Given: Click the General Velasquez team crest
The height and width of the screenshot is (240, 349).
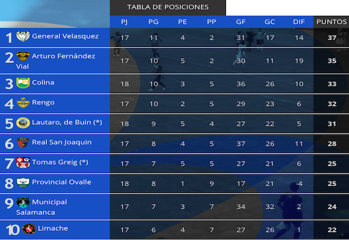Looking at the screenshot, I should [23, 37].
